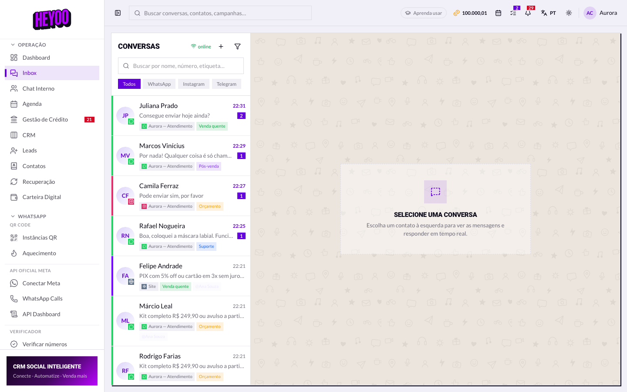627x392 pixels.
Task: Select the Todos channel tab
Action: coord(129,84)
